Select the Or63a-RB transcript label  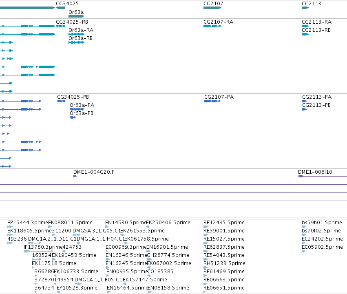coord(81,38)
